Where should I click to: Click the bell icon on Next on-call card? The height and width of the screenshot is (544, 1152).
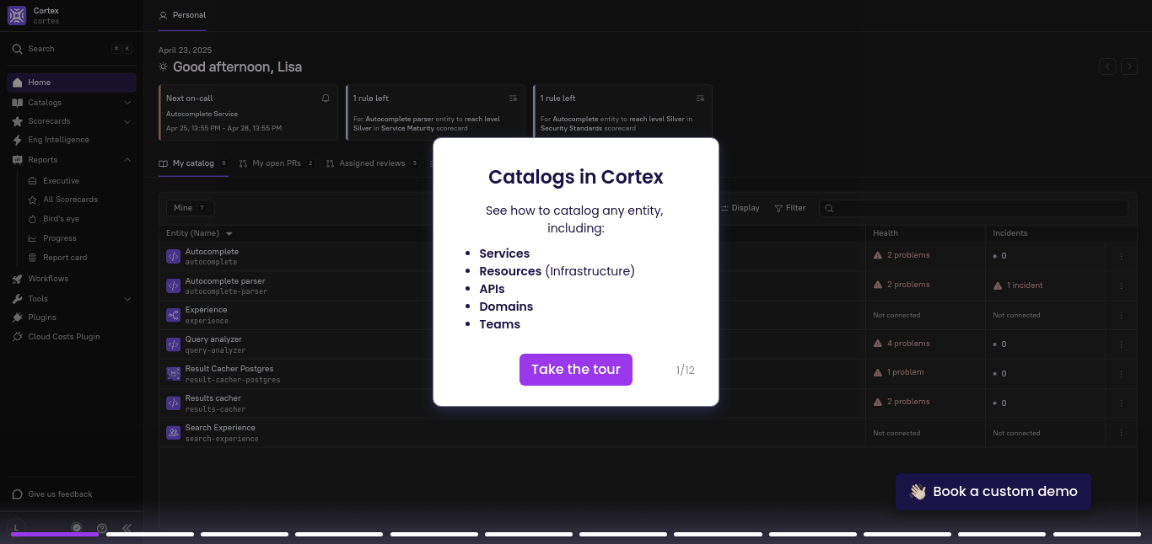326,99
